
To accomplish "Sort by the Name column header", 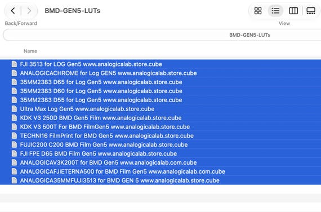I will tap(30, 51).
